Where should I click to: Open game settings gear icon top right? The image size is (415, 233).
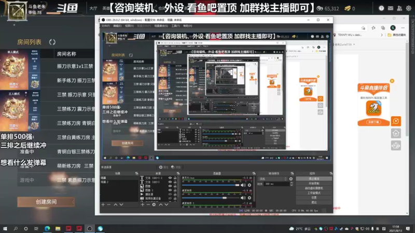coord(409,8)
